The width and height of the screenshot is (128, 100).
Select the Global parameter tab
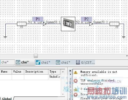(7, 99)
